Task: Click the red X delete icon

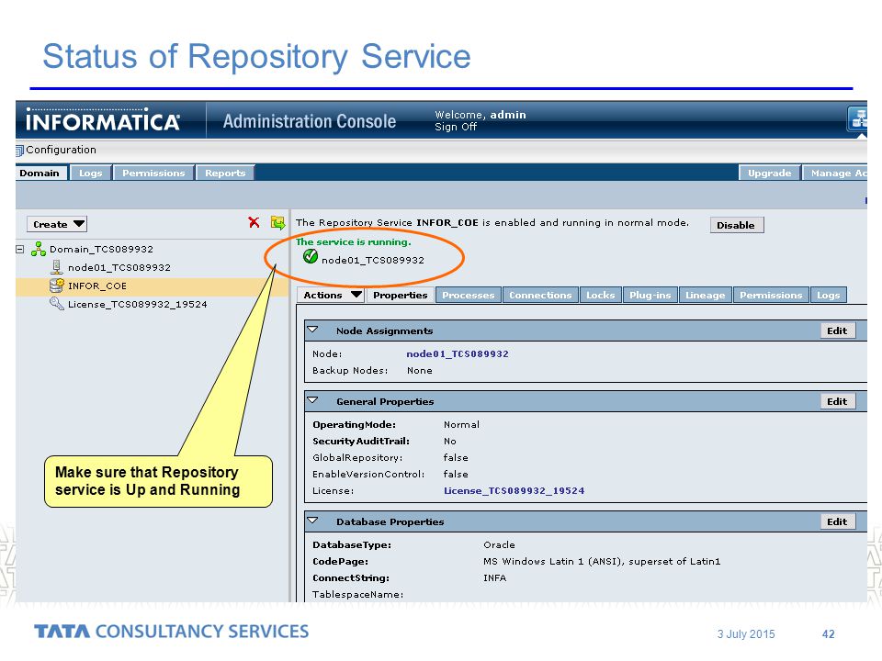Action: point(254,222)
